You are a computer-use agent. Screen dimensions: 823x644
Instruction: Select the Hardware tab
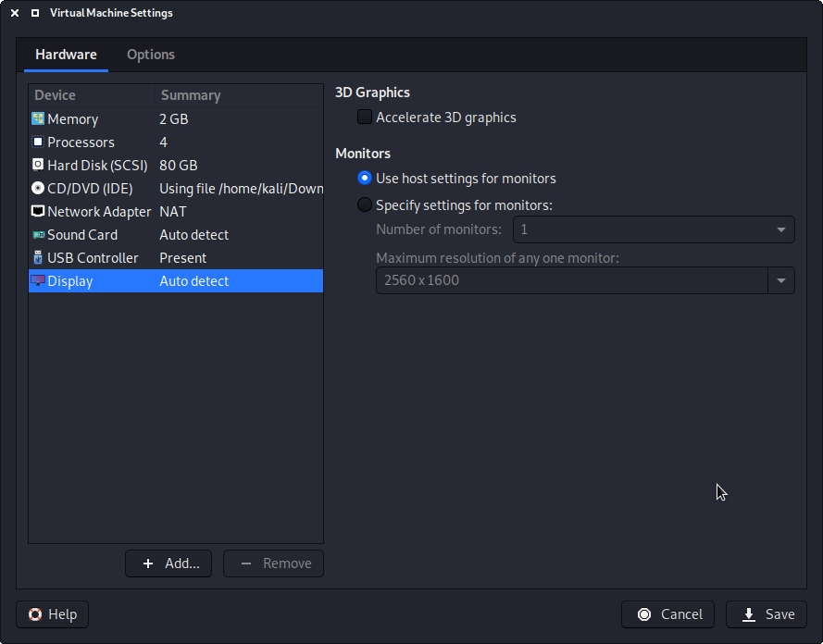coord(66,55)
